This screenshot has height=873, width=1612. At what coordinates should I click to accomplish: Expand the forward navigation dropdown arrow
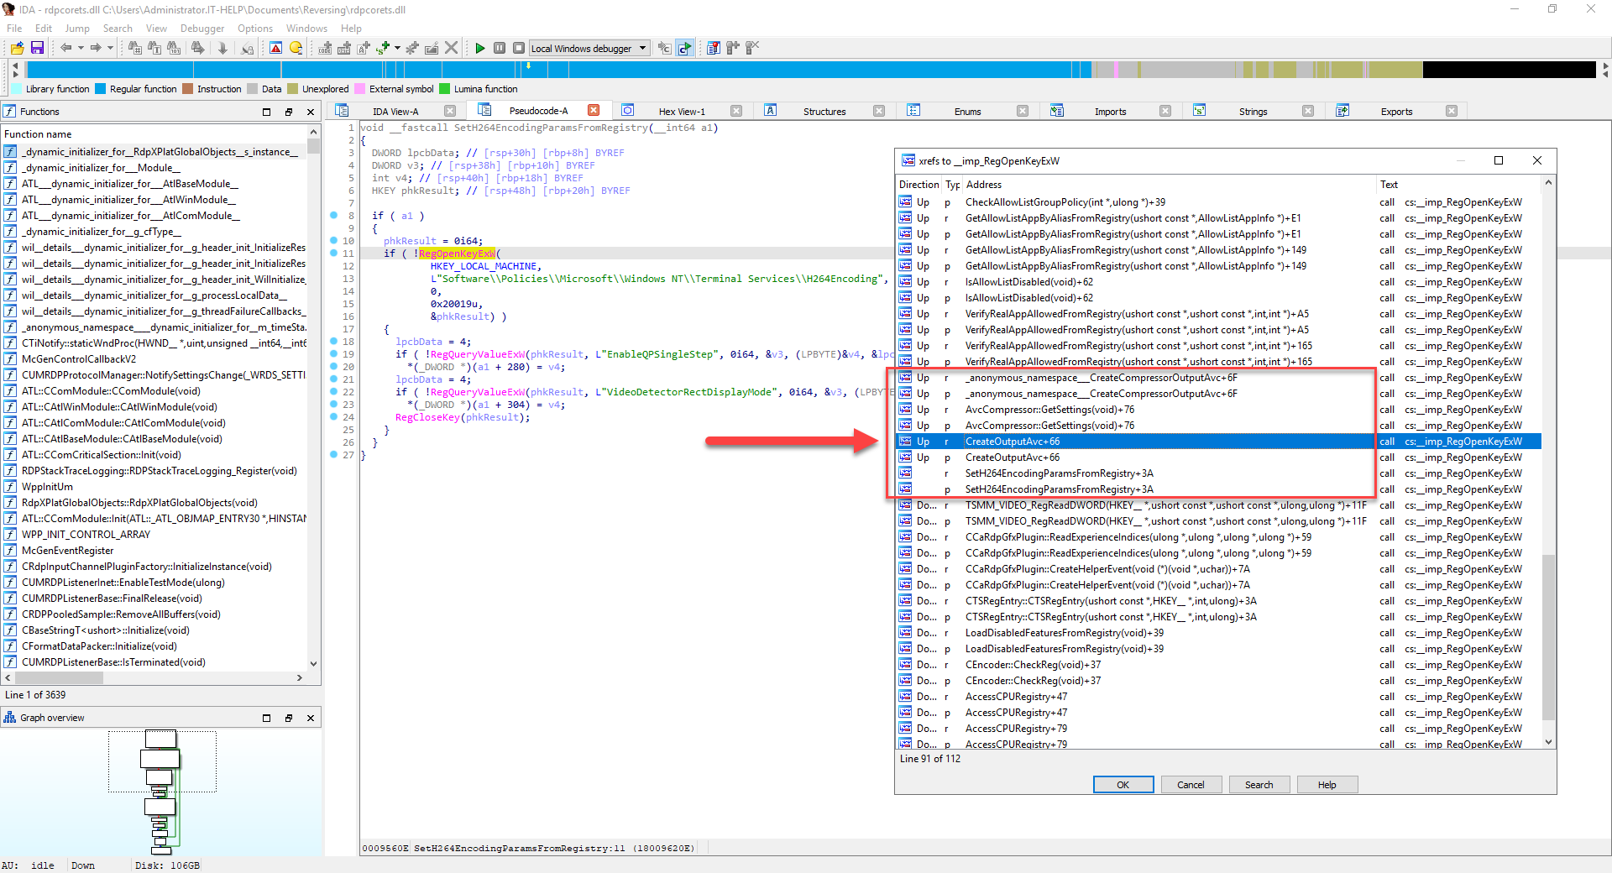point(110,48)
